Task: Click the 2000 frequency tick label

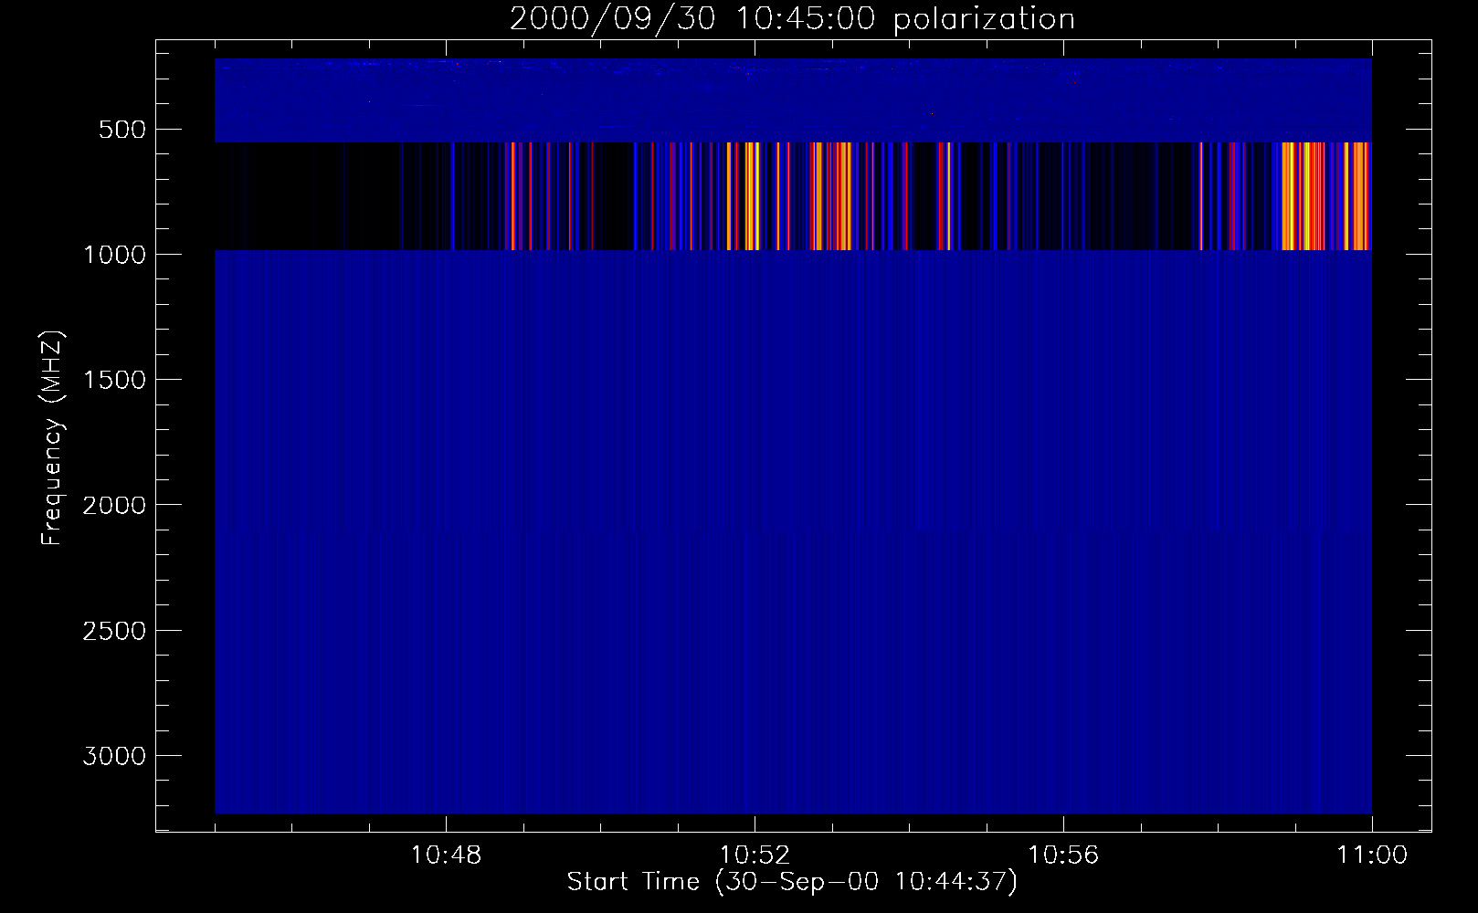Action: tap(114, 506)
